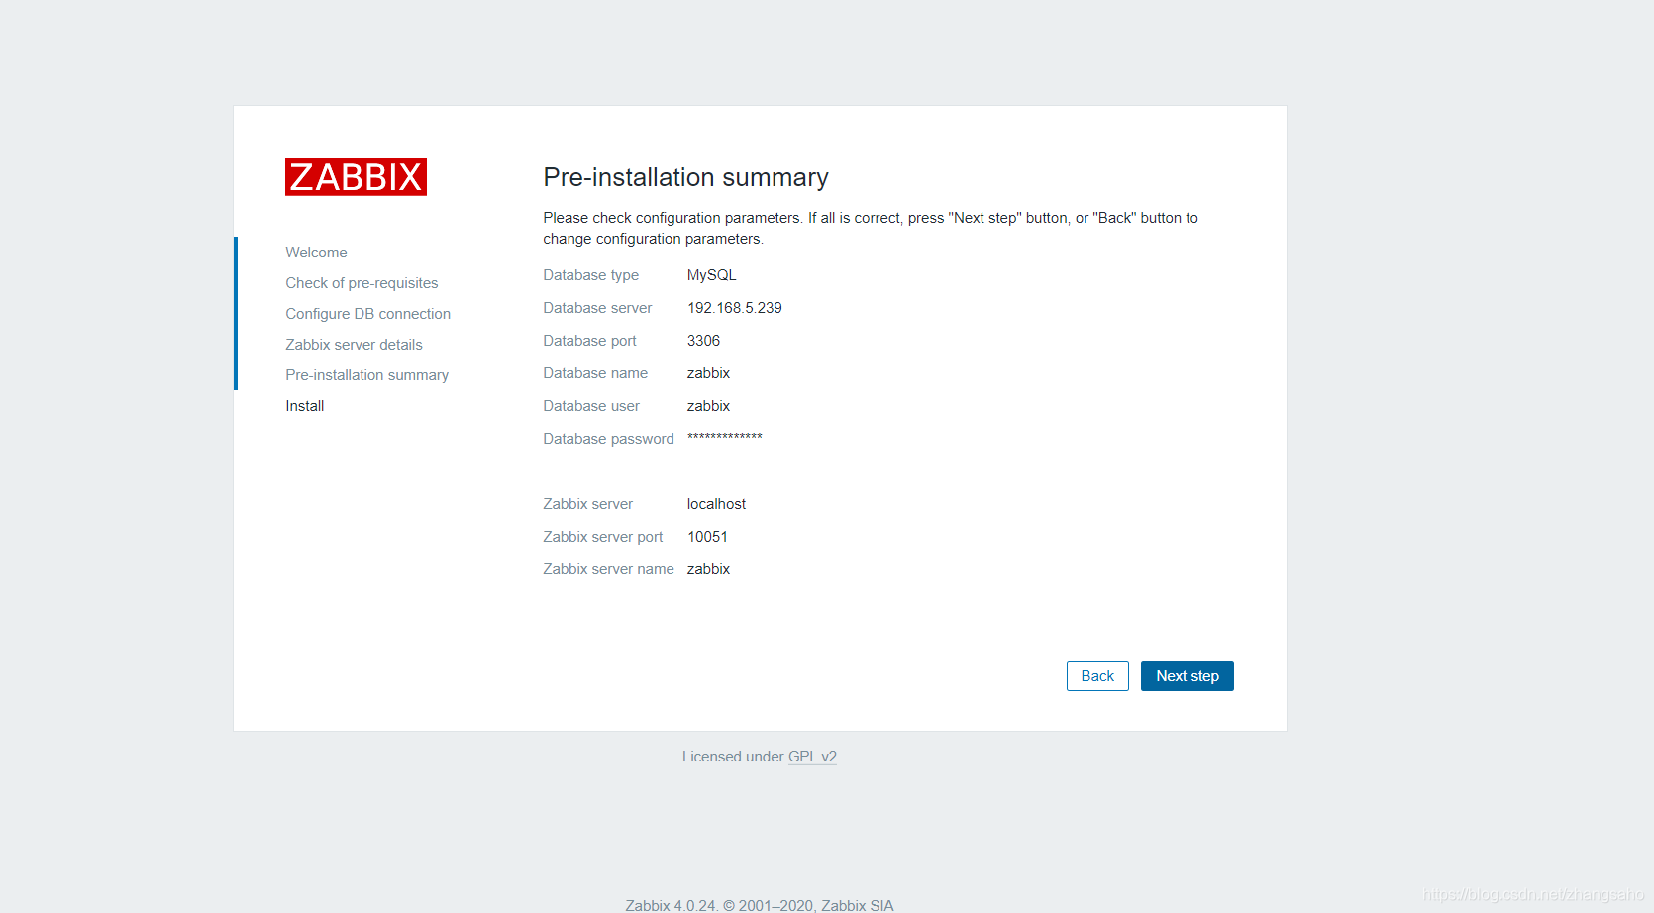The width and height of the screenshot is (1654, 913).
Task: Go back with the Back button
Action: tap(1097, 676)
